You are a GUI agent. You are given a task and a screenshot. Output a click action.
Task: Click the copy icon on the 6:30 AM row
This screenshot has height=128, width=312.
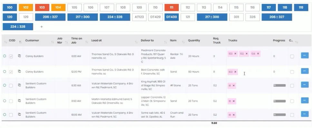(x=19, y=85)
